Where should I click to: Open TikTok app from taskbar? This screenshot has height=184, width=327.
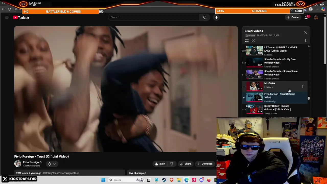coord(194,180)
